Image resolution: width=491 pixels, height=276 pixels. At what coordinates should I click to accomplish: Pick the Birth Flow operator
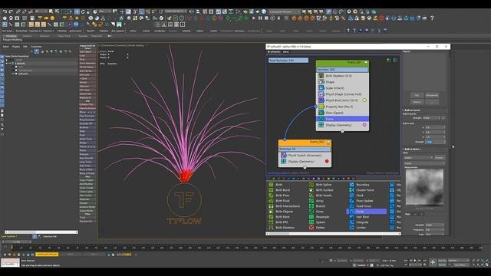[282, 195]
